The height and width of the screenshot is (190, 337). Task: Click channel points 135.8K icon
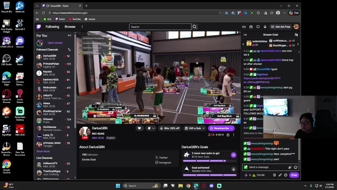pyautogui.click(x=254, y=175)
